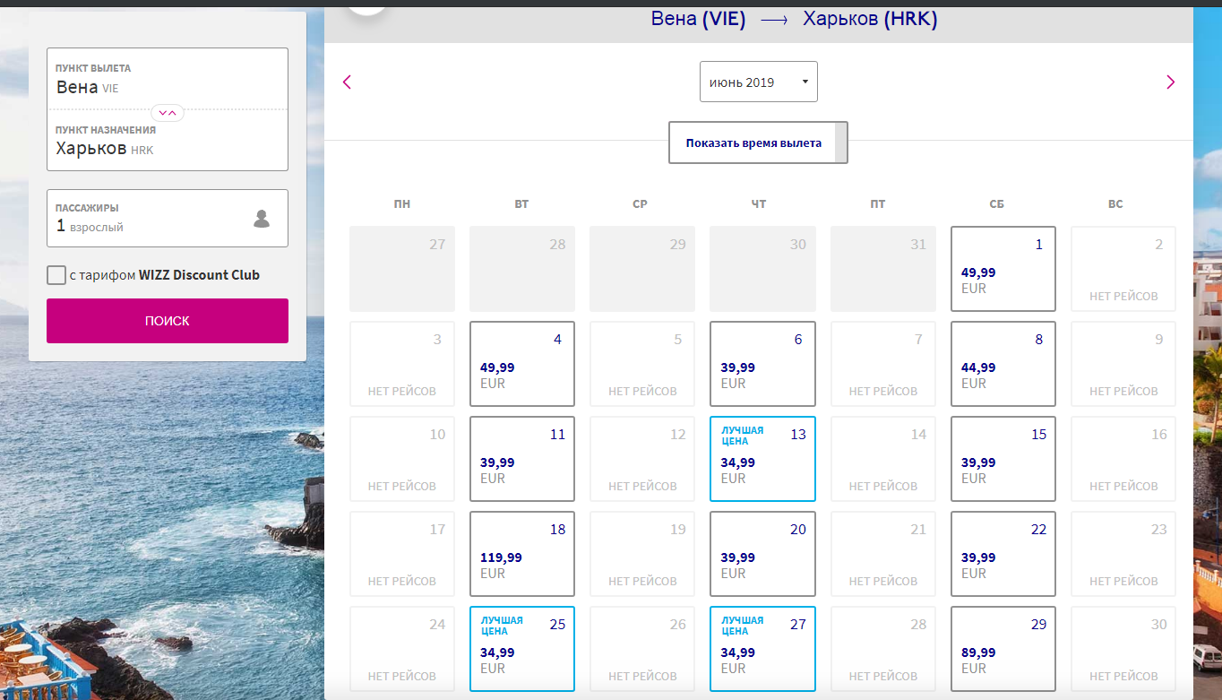Click June 21 cell with no flights

tap(883, 554)
